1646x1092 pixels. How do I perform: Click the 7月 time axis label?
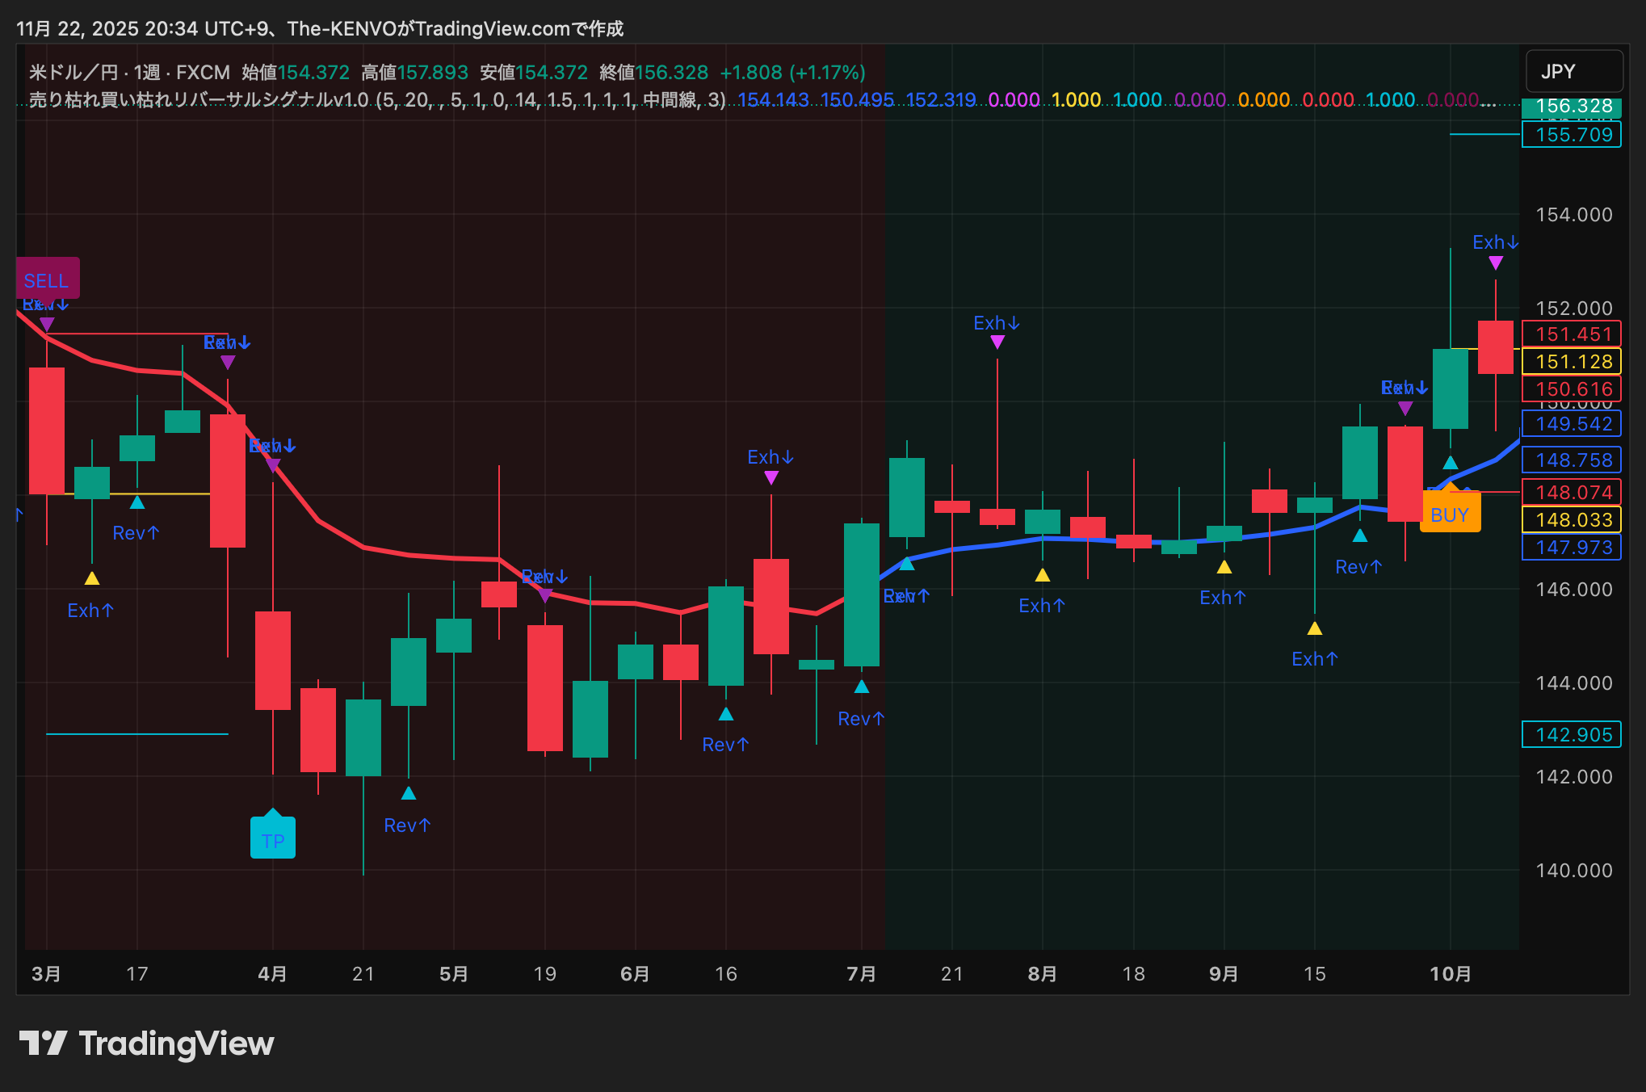point(862,973)
